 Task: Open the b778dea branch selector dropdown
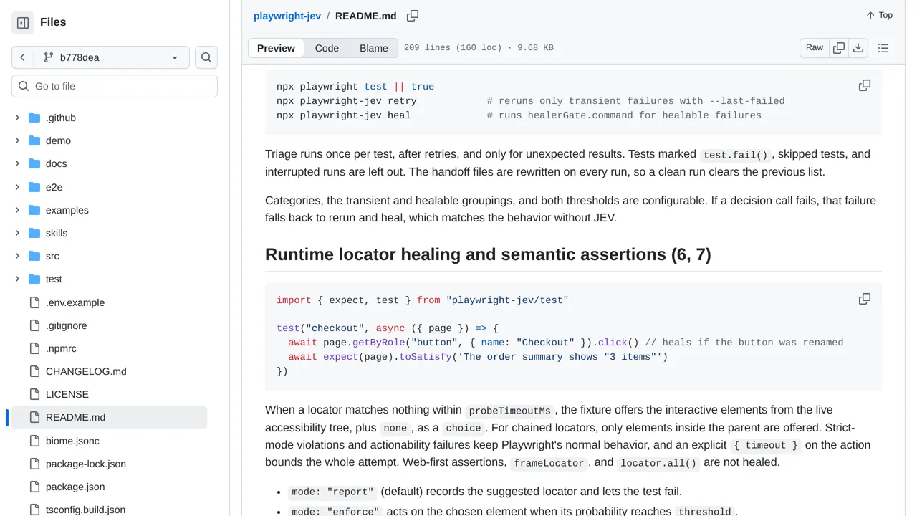pyautogui.click(x=112, y=57)
